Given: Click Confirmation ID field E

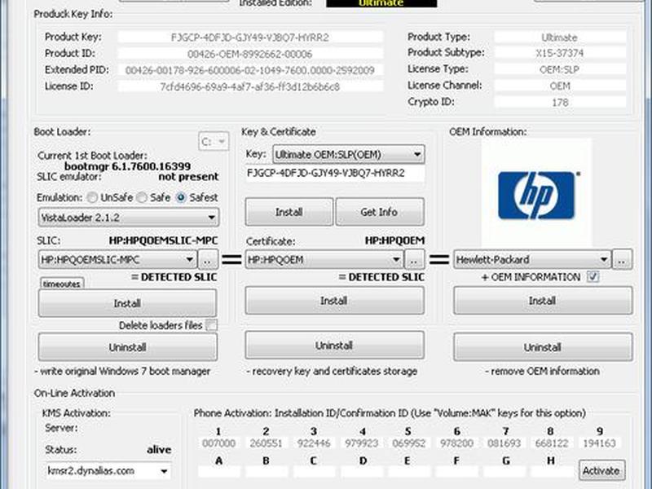Looking at the screenshot, I should point(409,472).
